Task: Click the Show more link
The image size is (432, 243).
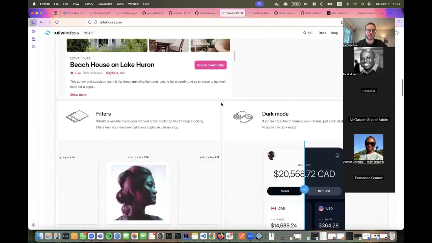Action: [78, 95]
